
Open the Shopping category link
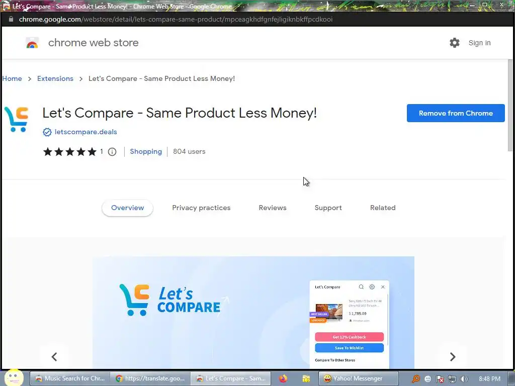pos(146,151)
